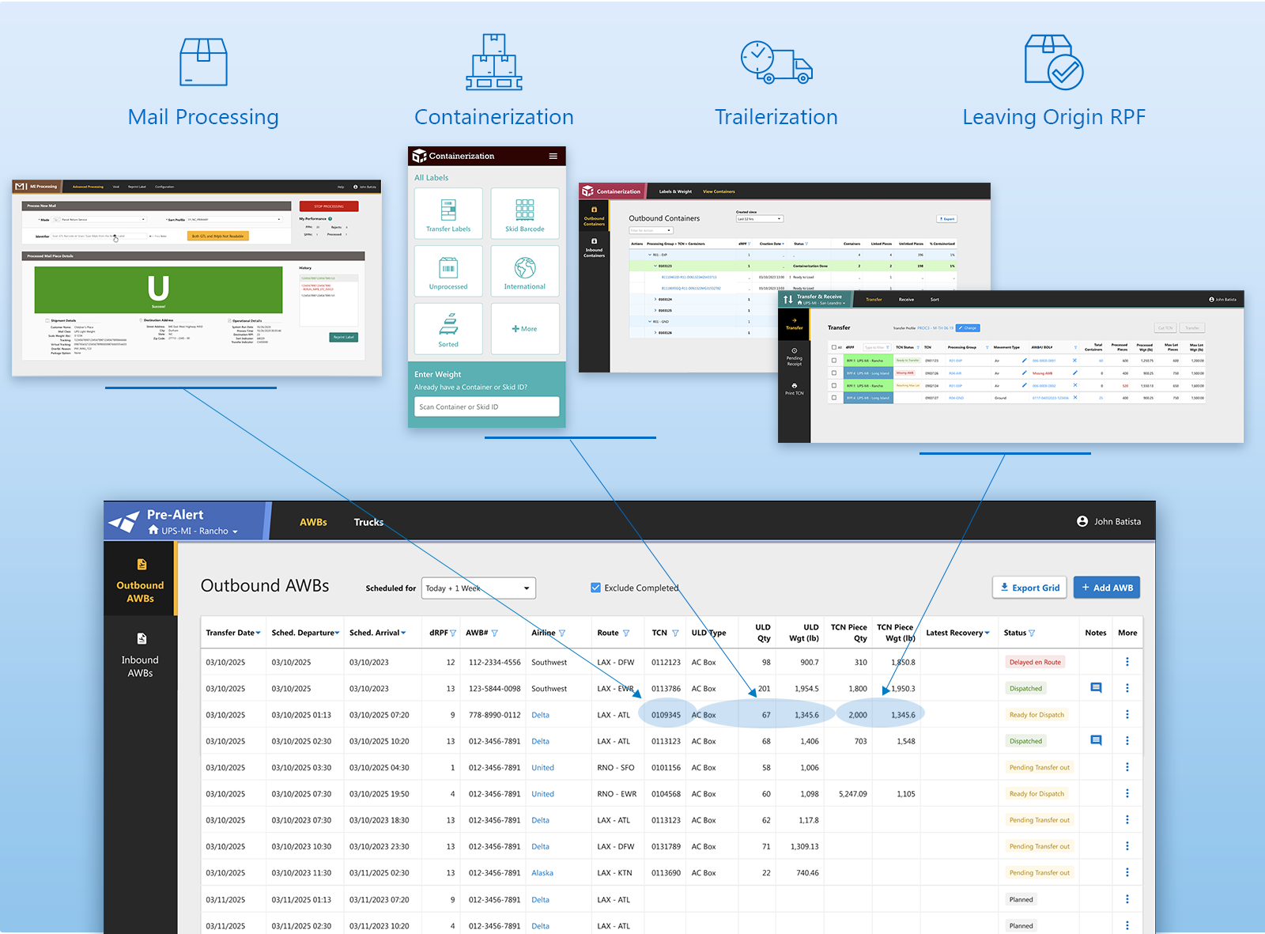Viewport: 1265px width, 934px height.
Task: Open hamburger menu in mobile Containerization
Action: [553, 156]
